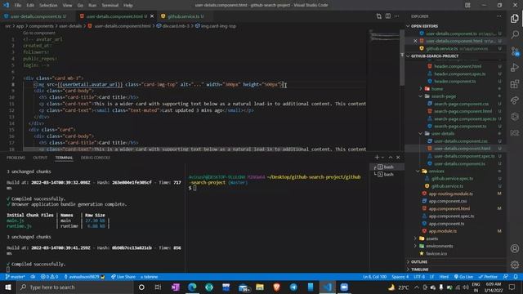Open Microsoft Edge from the taskbar
Viewport: 523px width, 294px height.
tap(192, 287)
